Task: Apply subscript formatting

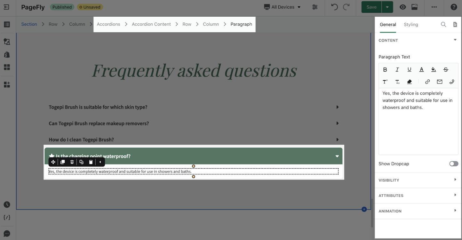Action: click(x=397, y=82)
